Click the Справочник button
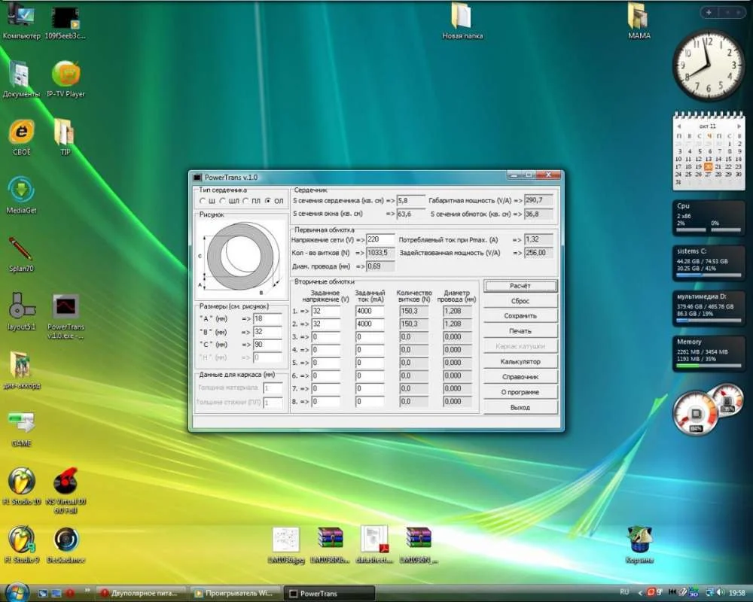 click(520, 377)
